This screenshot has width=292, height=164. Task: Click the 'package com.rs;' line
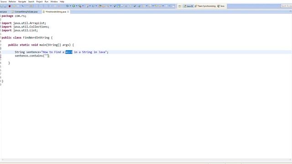pos(14,16)
